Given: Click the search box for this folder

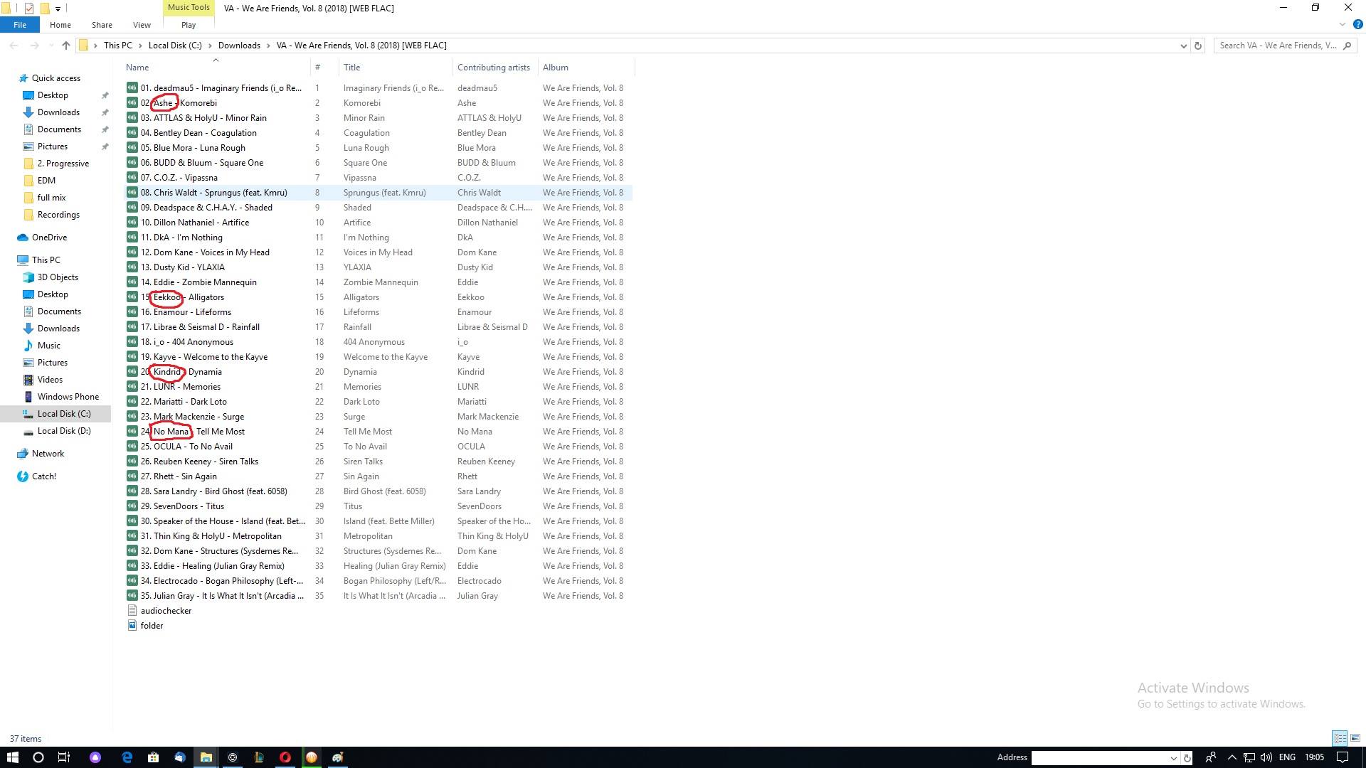Looking at the screenshot, I should (1278, 46).
